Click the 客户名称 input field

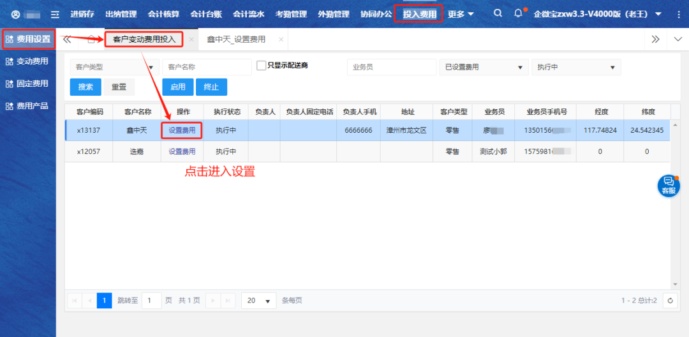(x=207, y=67)
